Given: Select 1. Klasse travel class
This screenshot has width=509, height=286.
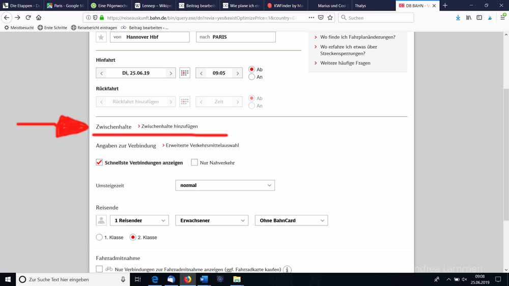Looking at the screenshot, I should 99,237.
